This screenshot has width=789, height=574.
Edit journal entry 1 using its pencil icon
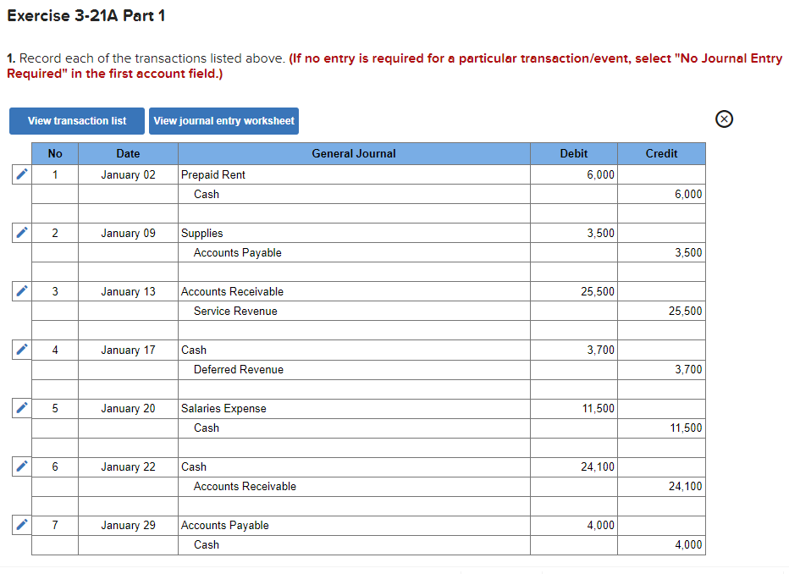tap(20, 174)
